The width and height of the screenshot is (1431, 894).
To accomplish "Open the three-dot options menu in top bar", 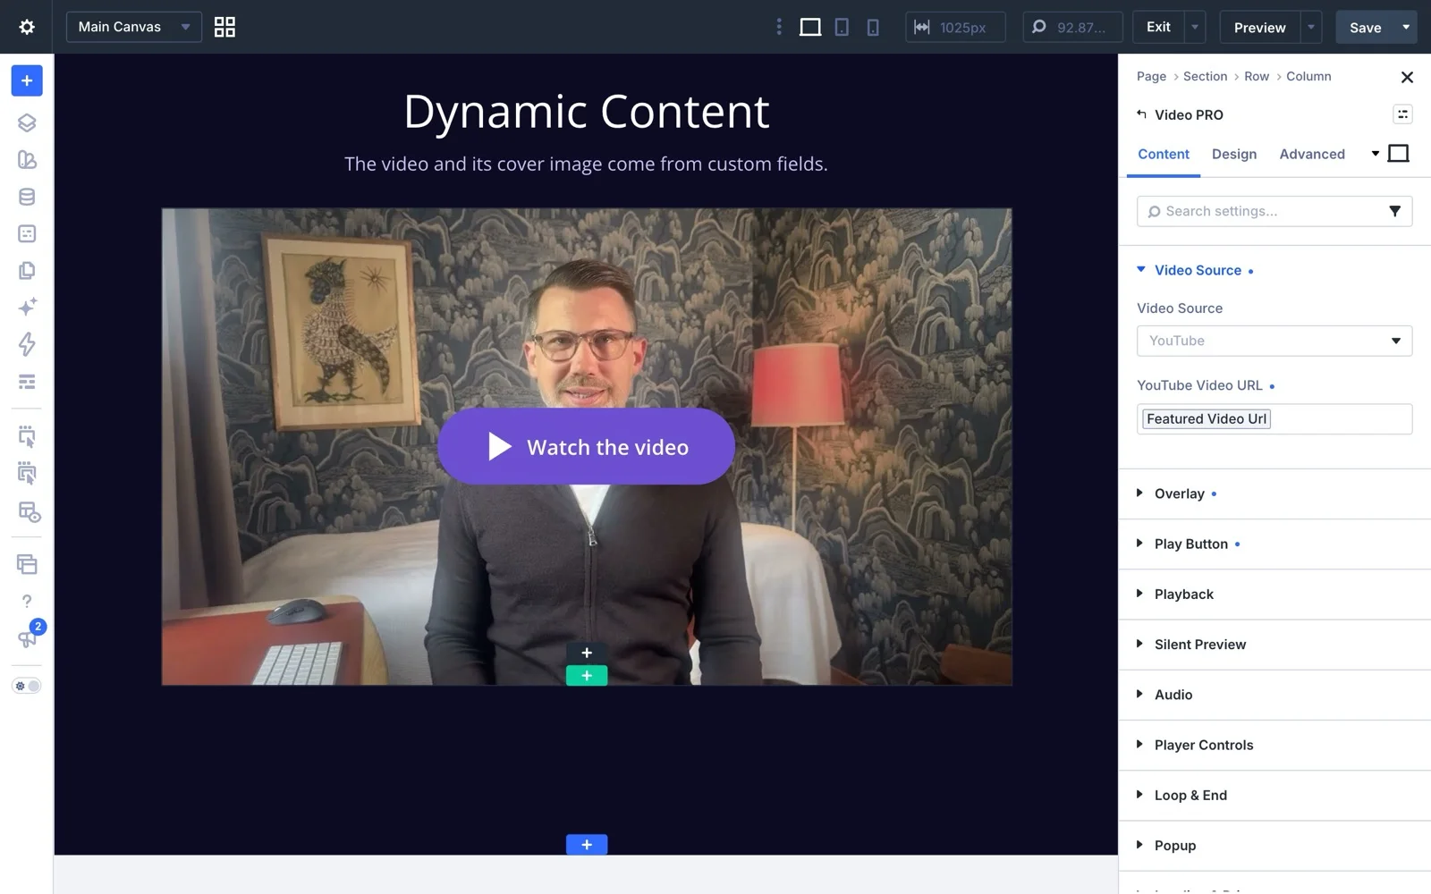I will pyautogui.click(x=779, y=27).
